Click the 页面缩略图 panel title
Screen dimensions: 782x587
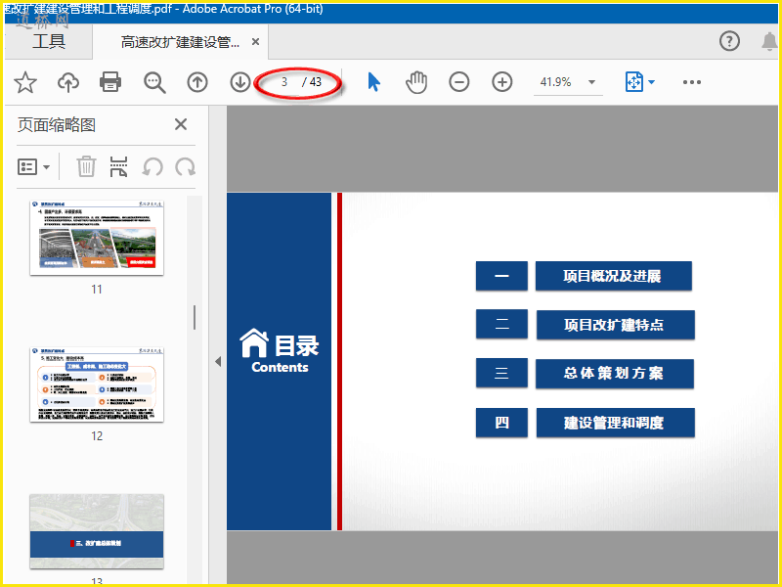pos(57,125)
